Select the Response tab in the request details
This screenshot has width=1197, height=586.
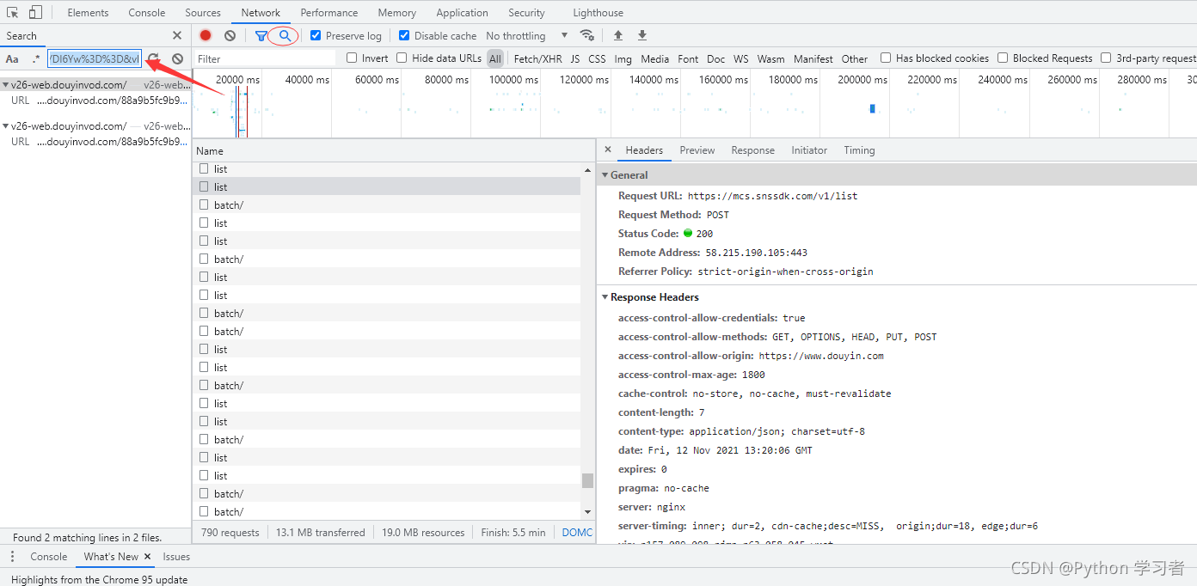(x=752, y=150)
